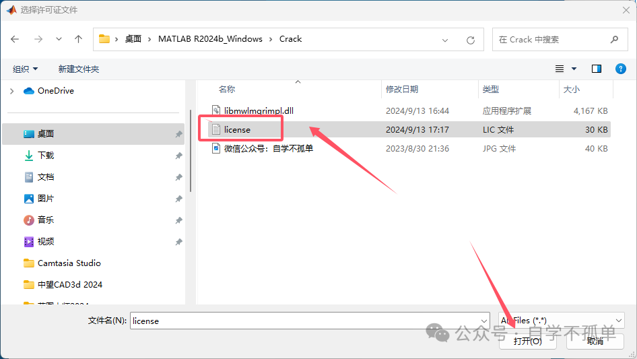
Task: Open the All Files (*.*) type dropdown
Action: [x=562, y=321]
